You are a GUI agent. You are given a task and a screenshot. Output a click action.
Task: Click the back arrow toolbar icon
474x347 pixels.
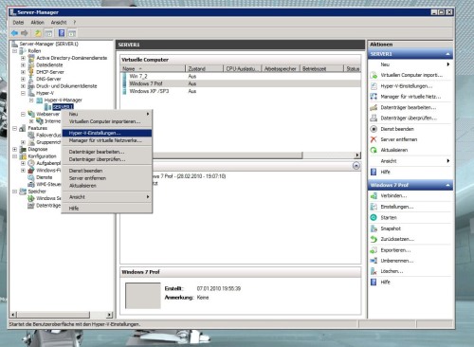click(14, 33)
